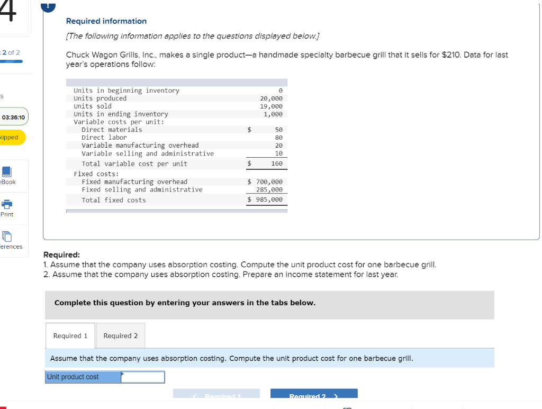Click 'Variable selling and administrative' label
Viewport: 542px width, 409px height.
pos(148,153)
